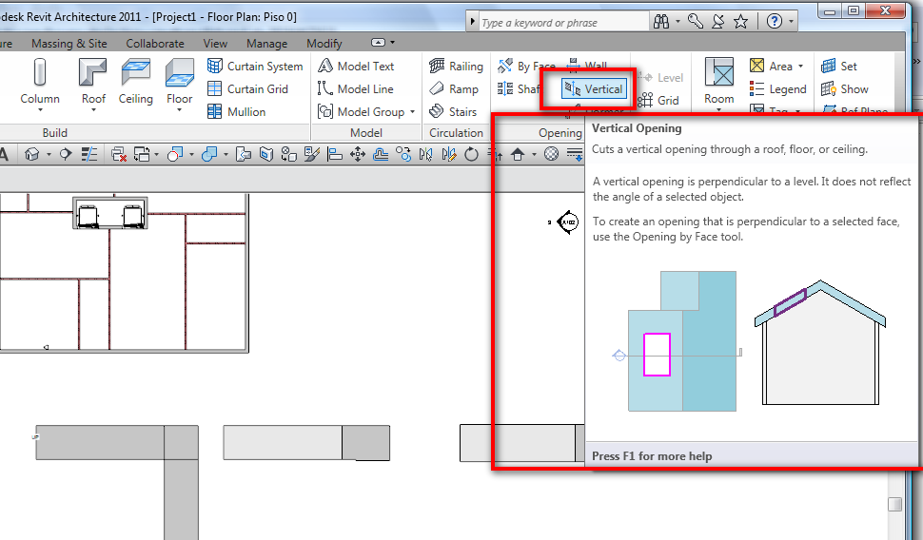Expand InfoCenter arrow left of search box
Image resolution: width=923 pixels, height=540 pixels.
coord(472,22)
